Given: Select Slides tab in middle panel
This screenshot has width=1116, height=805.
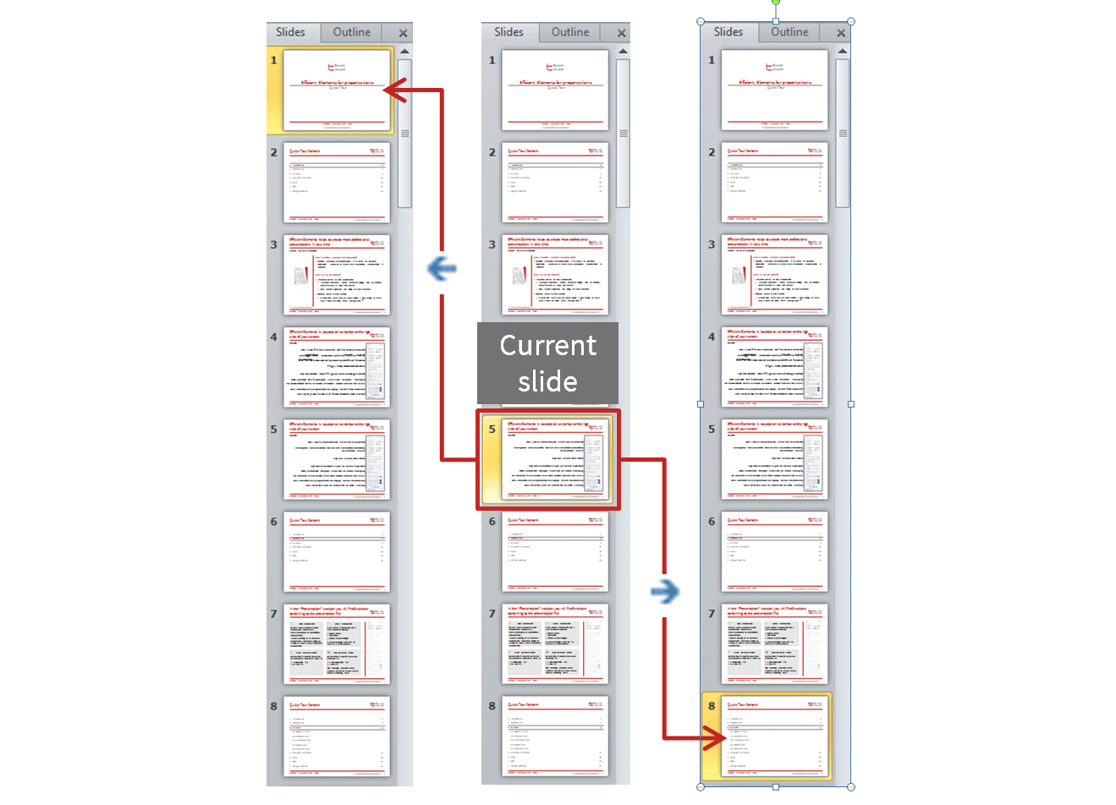Looking at the screenshot, I should point(509,32).
